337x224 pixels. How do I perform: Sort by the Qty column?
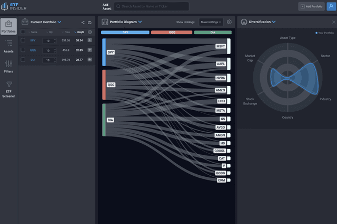(x=49, y=32)
